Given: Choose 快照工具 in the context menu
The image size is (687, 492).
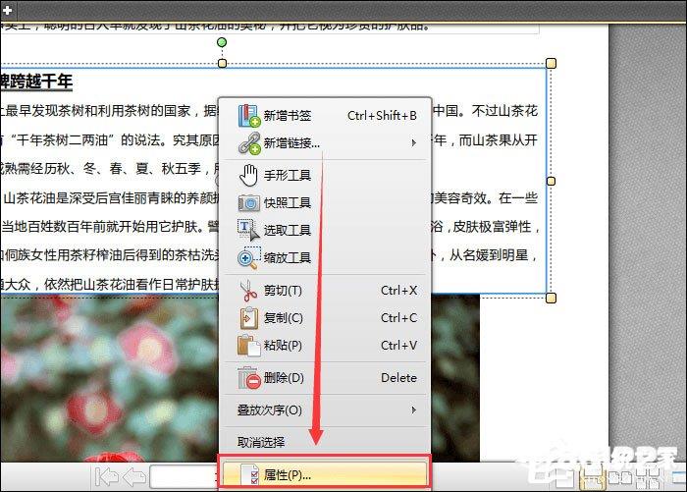Looking at the screenshot, I should click(325, 203).
